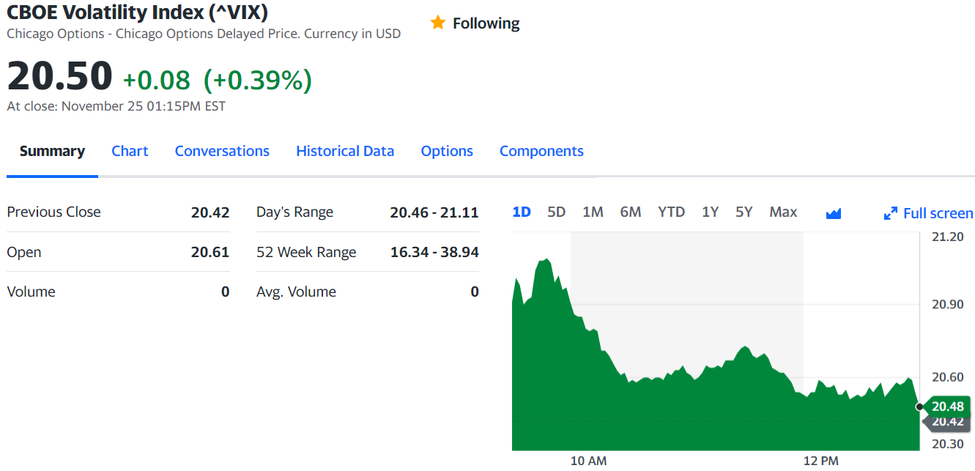Open the Conversations tab
Viewport: 975px width, 471px height.
222,151
